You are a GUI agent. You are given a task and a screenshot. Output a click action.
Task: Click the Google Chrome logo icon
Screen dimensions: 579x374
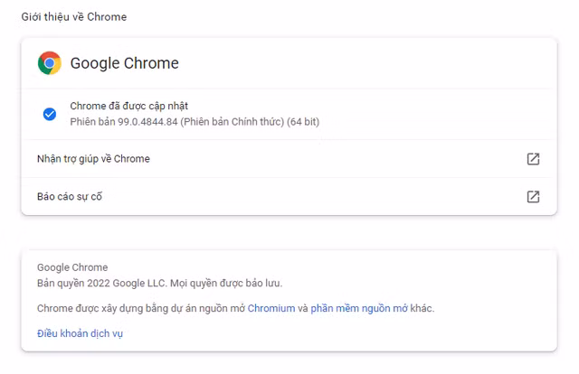50,63
